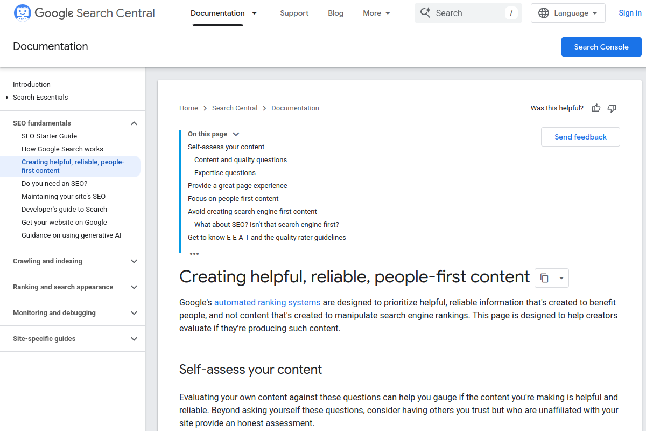646x431 pixels.
Task: Go to Search Central breadcrumb
Action: [x=235, y=108]
